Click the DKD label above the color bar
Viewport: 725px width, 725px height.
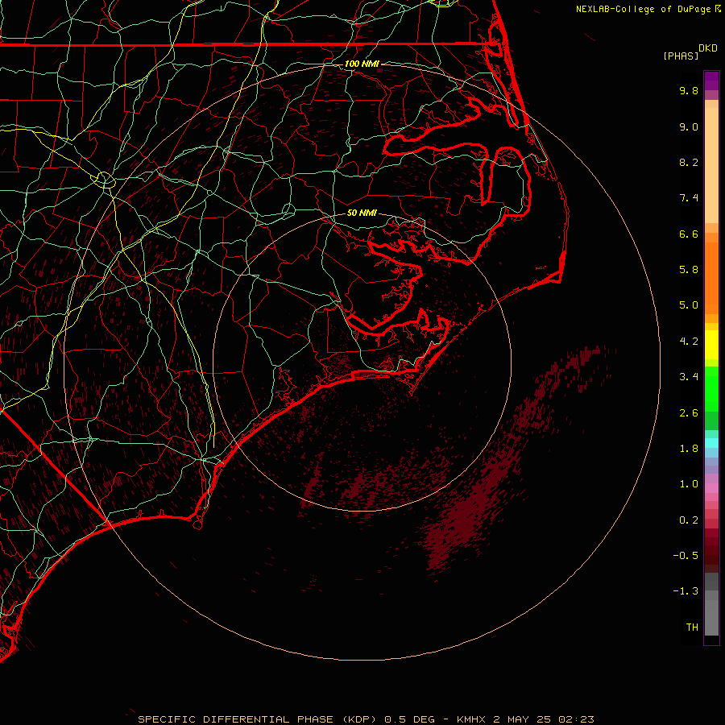click(x=708, y=48)
